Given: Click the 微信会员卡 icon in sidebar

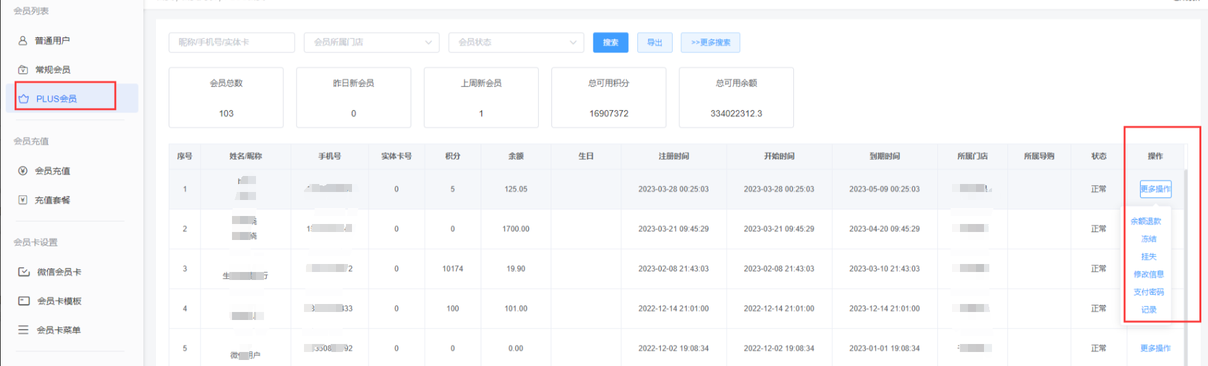Looking at the screenshot, I should (24, 272).
